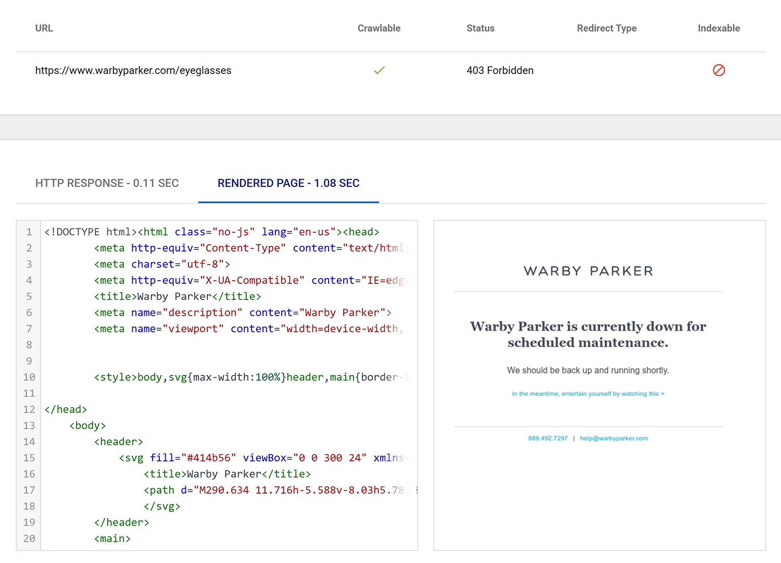Click the title Warby Parker line in head

pos(178,296)
